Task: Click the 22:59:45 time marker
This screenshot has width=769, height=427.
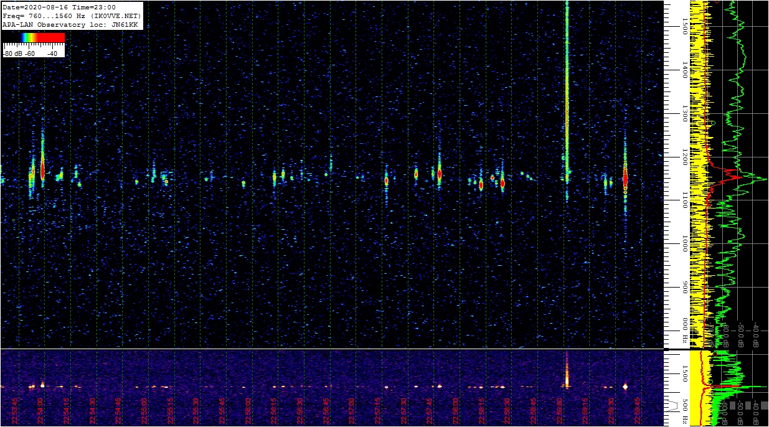Action: tap(638, 411)
